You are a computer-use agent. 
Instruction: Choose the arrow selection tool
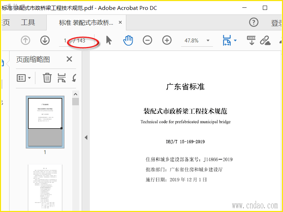point(109,40)
